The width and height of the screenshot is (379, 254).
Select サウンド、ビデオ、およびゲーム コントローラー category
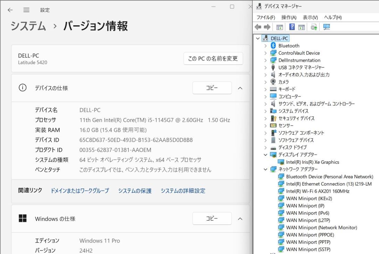point(317,104)
